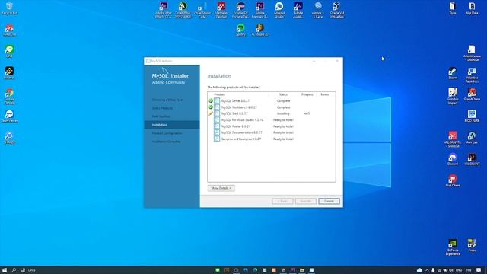
Task: Open Android Studio desktop shortcut
Action: point(279,10)
